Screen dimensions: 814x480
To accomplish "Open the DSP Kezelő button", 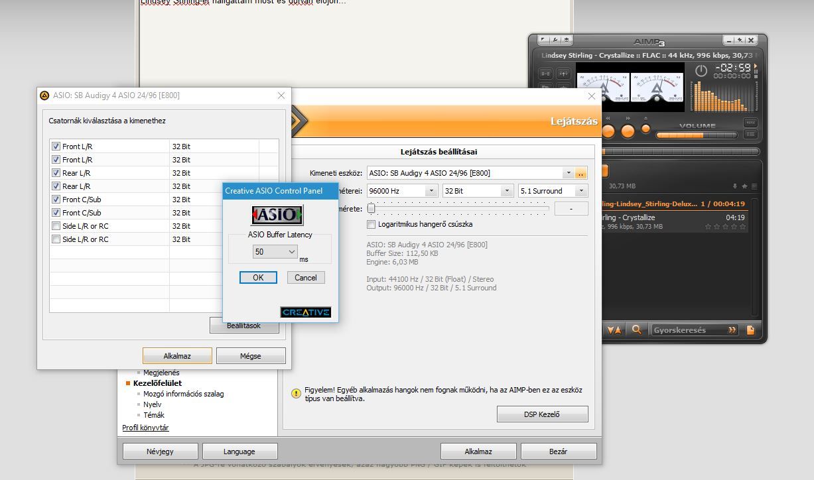I will point(542,415).
